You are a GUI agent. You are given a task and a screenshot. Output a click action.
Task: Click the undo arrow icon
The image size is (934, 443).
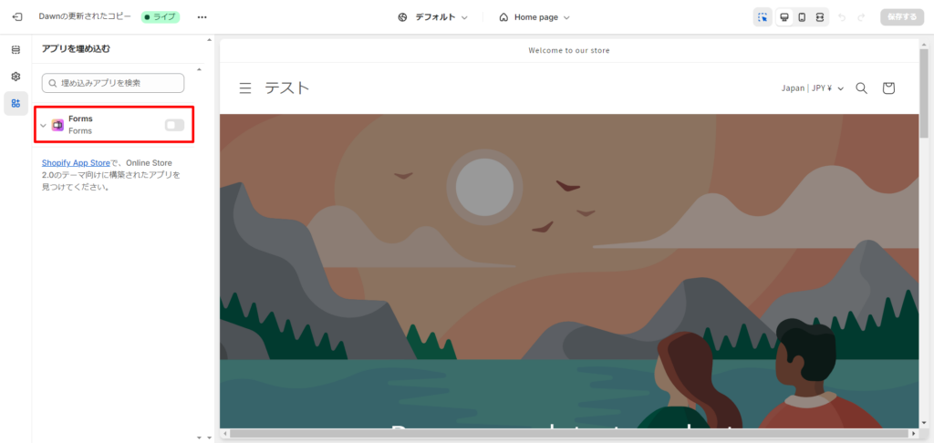842,17
